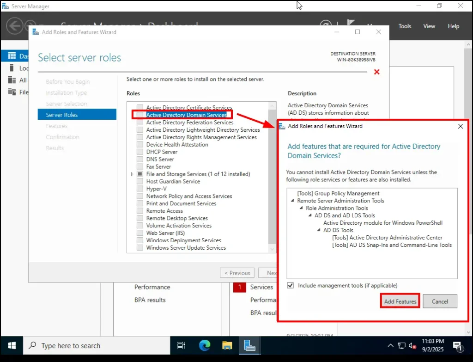Select [Tools] Active Directory Administrative Center entry

[387, 238]
